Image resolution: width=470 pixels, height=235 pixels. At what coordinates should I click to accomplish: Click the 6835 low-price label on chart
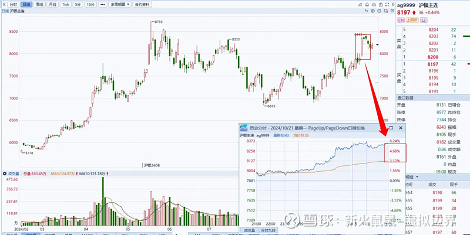click(271, 106)
